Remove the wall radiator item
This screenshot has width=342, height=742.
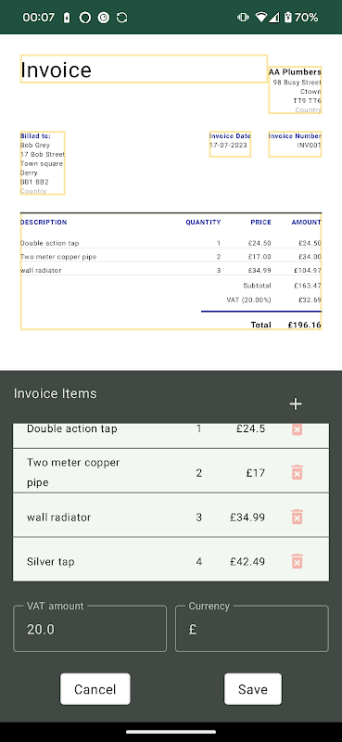(297, 517)
